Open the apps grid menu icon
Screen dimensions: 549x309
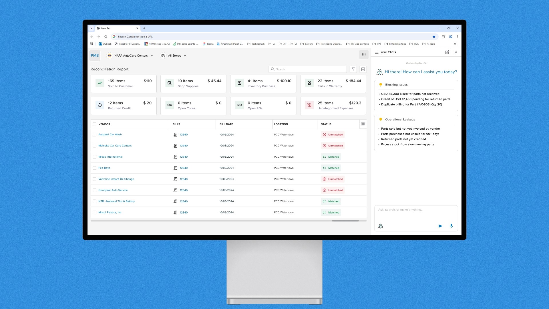click(x=364, y=55)
